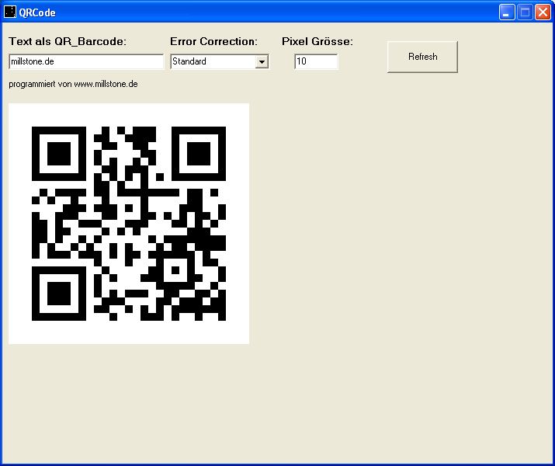Click the "Pixel Grösse:" label

tap(317, 41)
